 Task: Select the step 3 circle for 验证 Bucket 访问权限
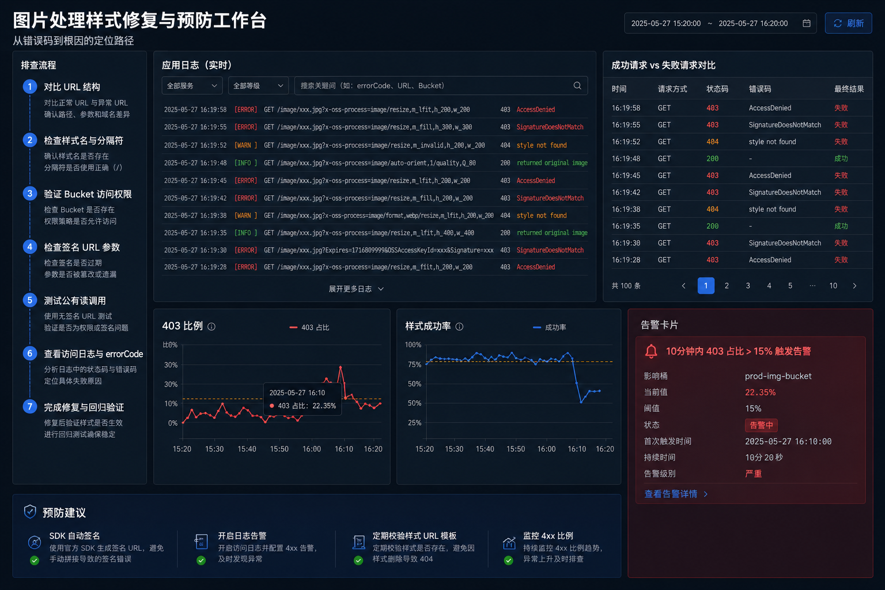click(30, 194)
